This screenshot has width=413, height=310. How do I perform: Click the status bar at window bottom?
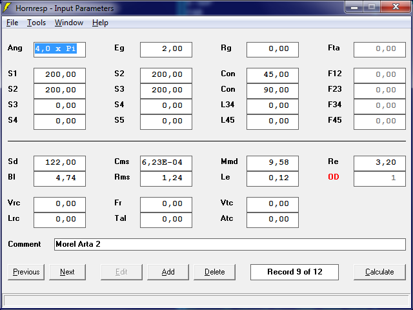[x=206, y=301]
